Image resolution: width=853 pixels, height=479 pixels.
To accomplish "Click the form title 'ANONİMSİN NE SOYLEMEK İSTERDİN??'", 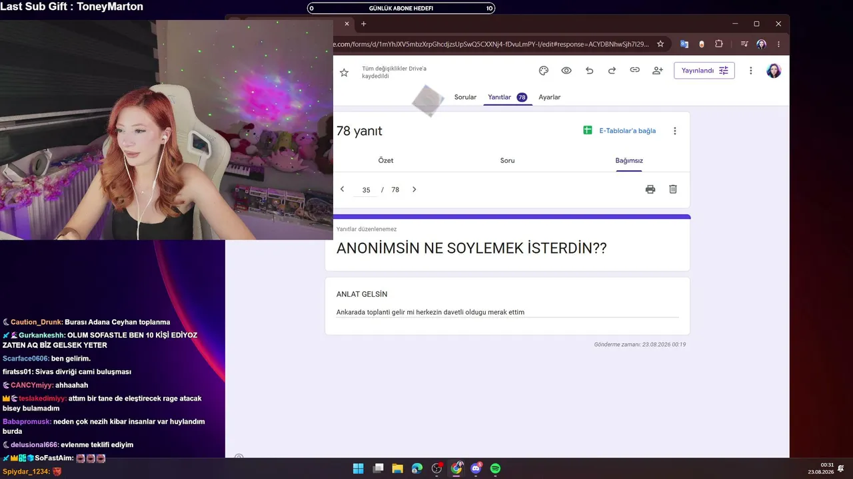I will (x=472, y=248).
